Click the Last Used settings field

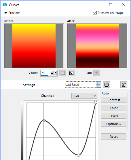[x=81, y=85]
